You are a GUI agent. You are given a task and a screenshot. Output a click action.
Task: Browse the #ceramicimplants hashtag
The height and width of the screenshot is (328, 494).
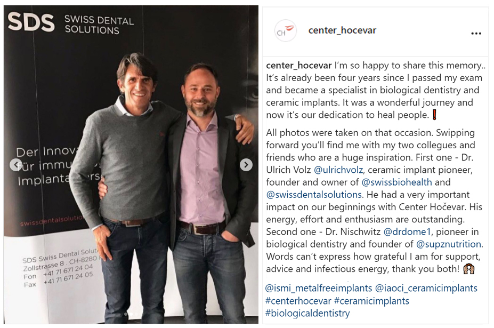pos(372,301)
